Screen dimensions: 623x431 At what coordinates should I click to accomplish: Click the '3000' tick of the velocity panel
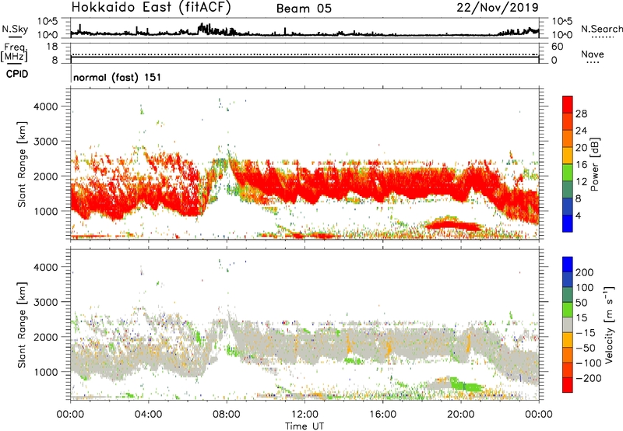46,302
